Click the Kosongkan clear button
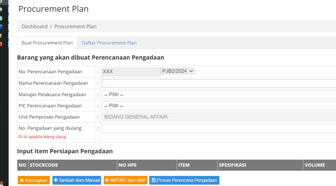The width and height of the screenshot is (336, 186). pyautogui.click(x=34, y=180)
